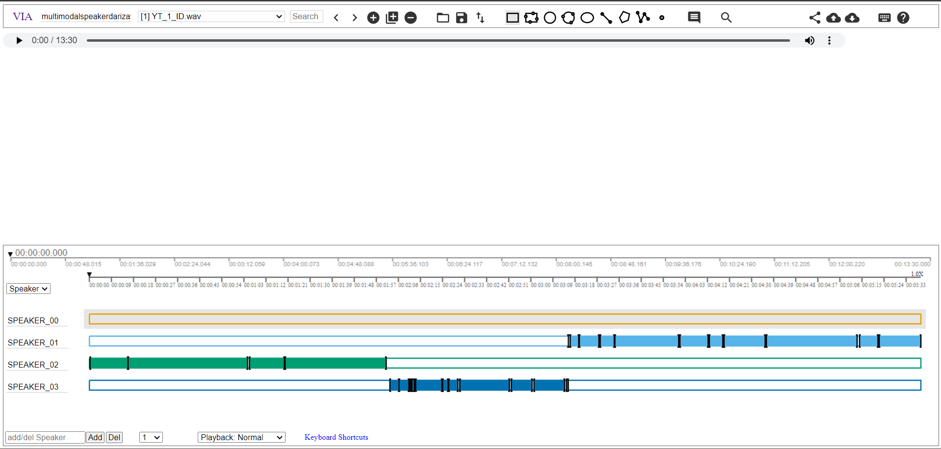Select the rectangle region shape tool
The height and width of the screenshot is (449, 941).
pyautogui.click(x=512, y=18)
